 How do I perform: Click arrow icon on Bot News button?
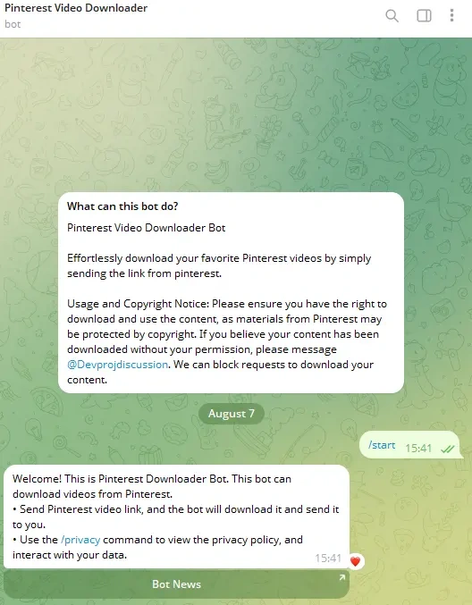[x=342, y=577]
